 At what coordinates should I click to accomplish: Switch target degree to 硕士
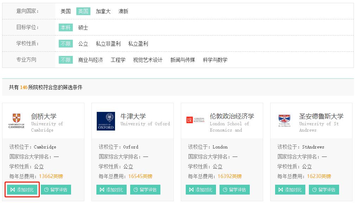[x=83, y=27]
